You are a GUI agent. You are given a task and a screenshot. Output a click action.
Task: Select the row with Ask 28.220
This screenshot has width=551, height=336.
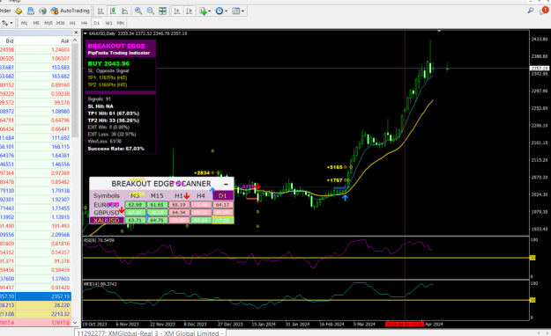[x=35, y=305]
